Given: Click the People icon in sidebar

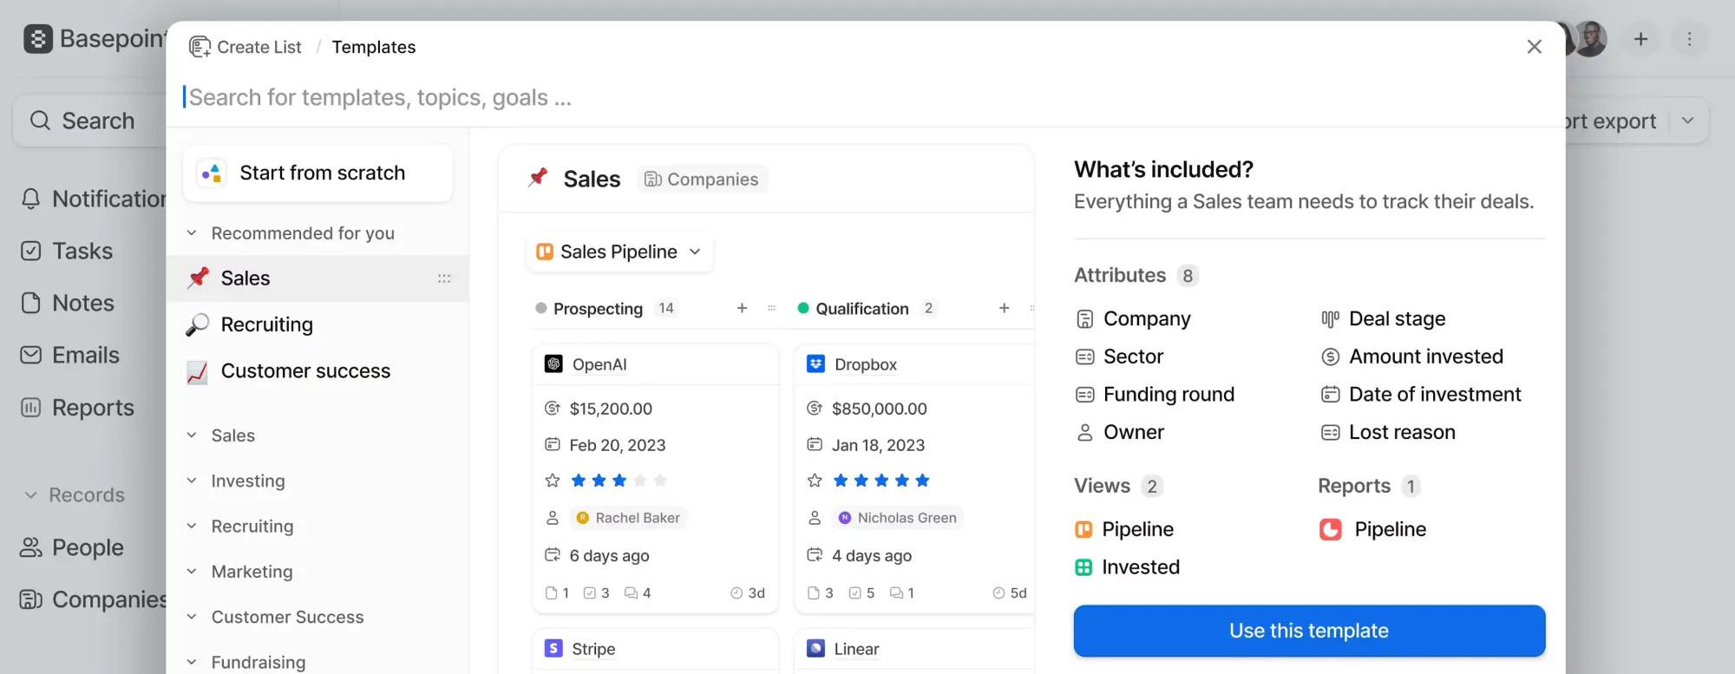Looking at the screenshot, I should pyautogui.click(x=31, y=547).
